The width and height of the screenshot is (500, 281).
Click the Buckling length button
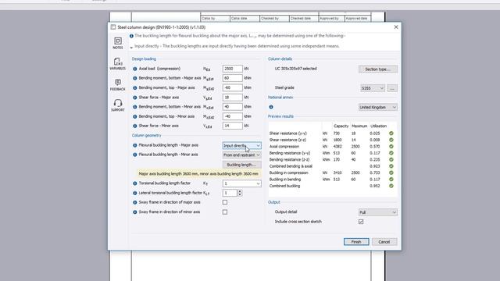pyautogui.click(x=241, y=165)
